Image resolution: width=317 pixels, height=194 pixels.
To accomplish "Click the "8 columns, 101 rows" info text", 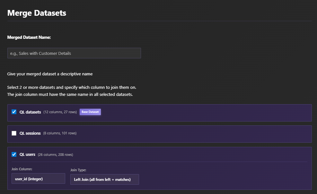I will tap(60, 133).
